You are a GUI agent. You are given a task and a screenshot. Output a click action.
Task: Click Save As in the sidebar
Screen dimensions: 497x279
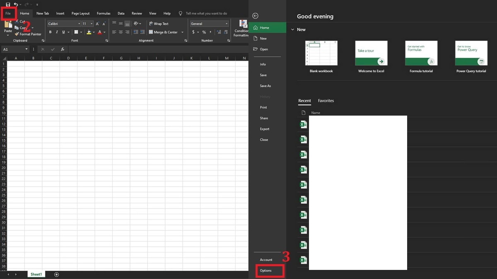265,86
